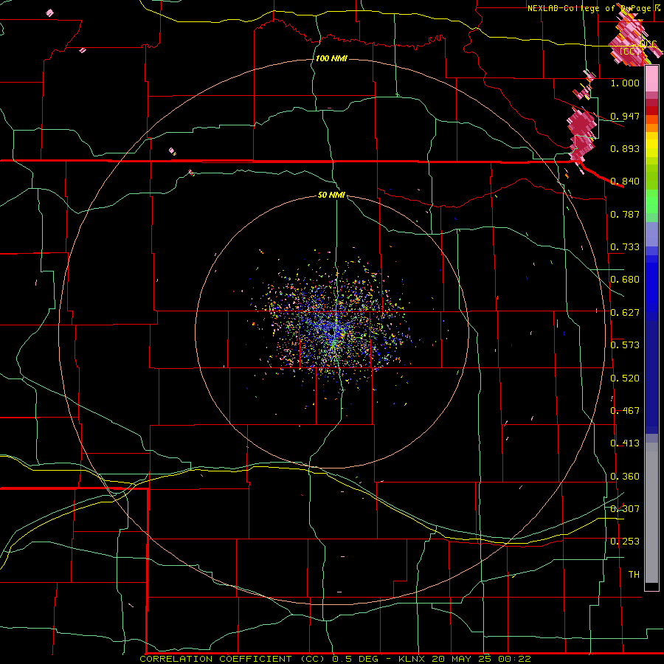Click the CORRELATION COEFFICIENT product title in the footer
664x664 pixels.
coord(215,659)
